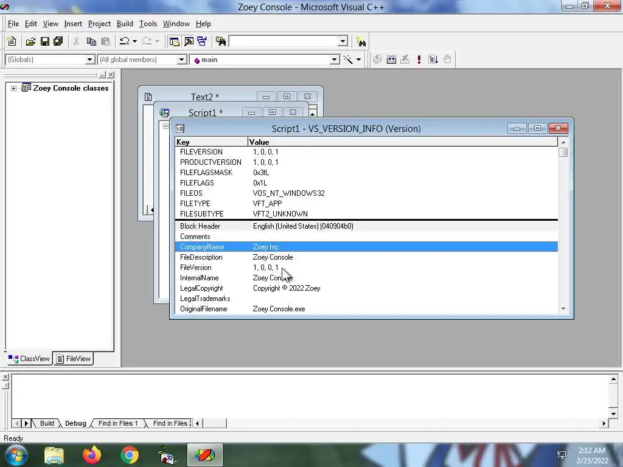The height and width of the screenshot is (467, 623).
Task: Toggle the Workspace window icon
Action: (173, 41)
